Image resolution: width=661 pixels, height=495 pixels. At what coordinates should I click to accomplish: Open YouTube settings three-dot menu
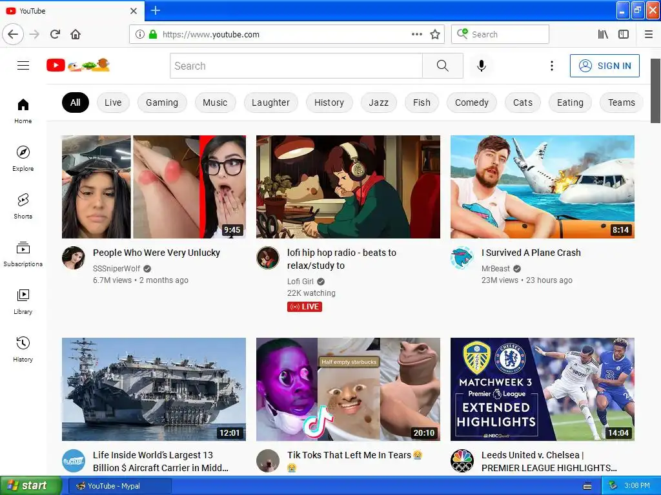point(551,66)
